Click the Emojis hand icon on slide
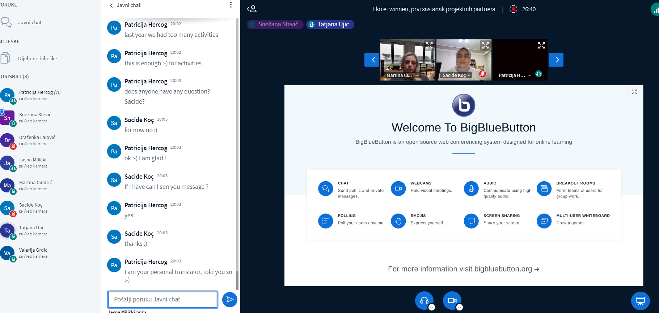This screenshot has width=659, height=313. click(398, 221)
